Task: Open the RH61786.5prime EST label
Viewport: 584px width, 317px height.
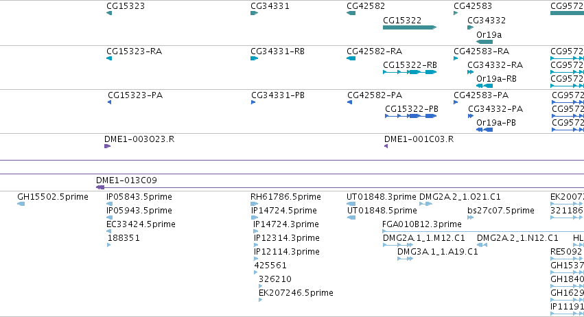Action: [285, 197]
